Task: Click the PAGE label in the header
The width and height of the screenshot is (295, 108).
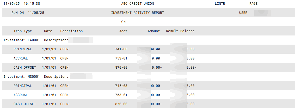Action: tap(253, 4)
